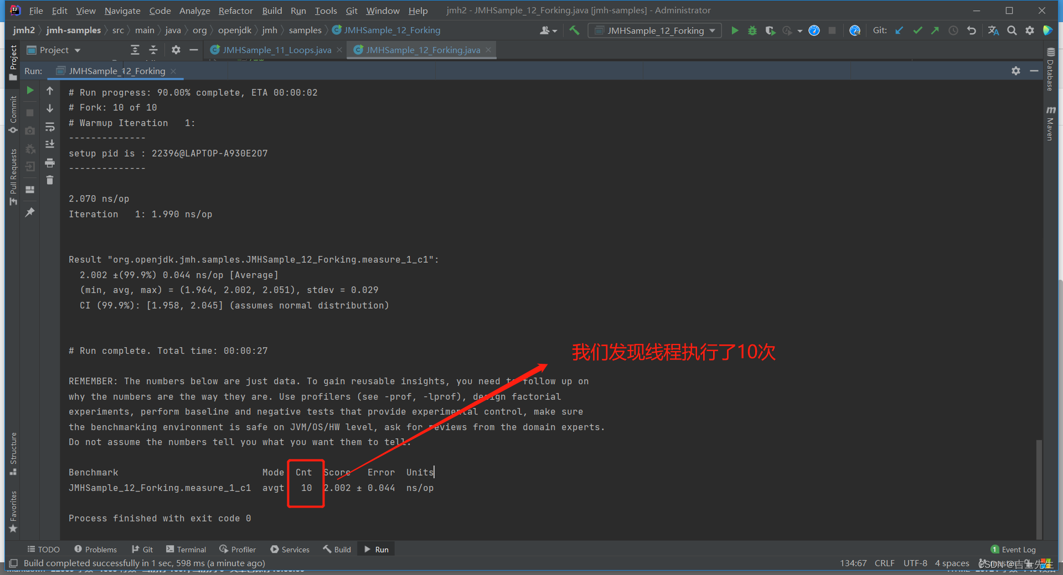Click the trash Clear All icon in Run panel

point(50,180)
